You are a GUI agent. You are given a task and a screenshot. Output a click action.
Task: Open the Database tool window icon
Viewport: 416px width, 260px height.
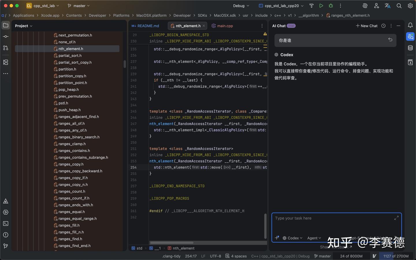coord(410,48)
